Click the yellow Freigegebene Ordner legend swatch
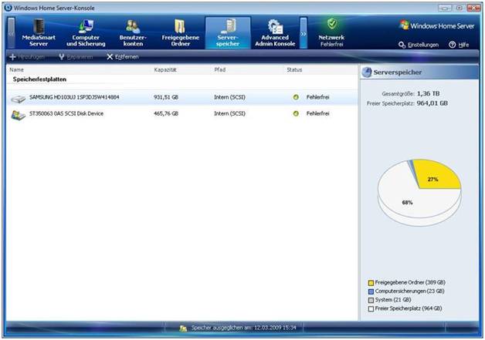Viewport: 485px width, 340px height. click(x=371, y=283)
